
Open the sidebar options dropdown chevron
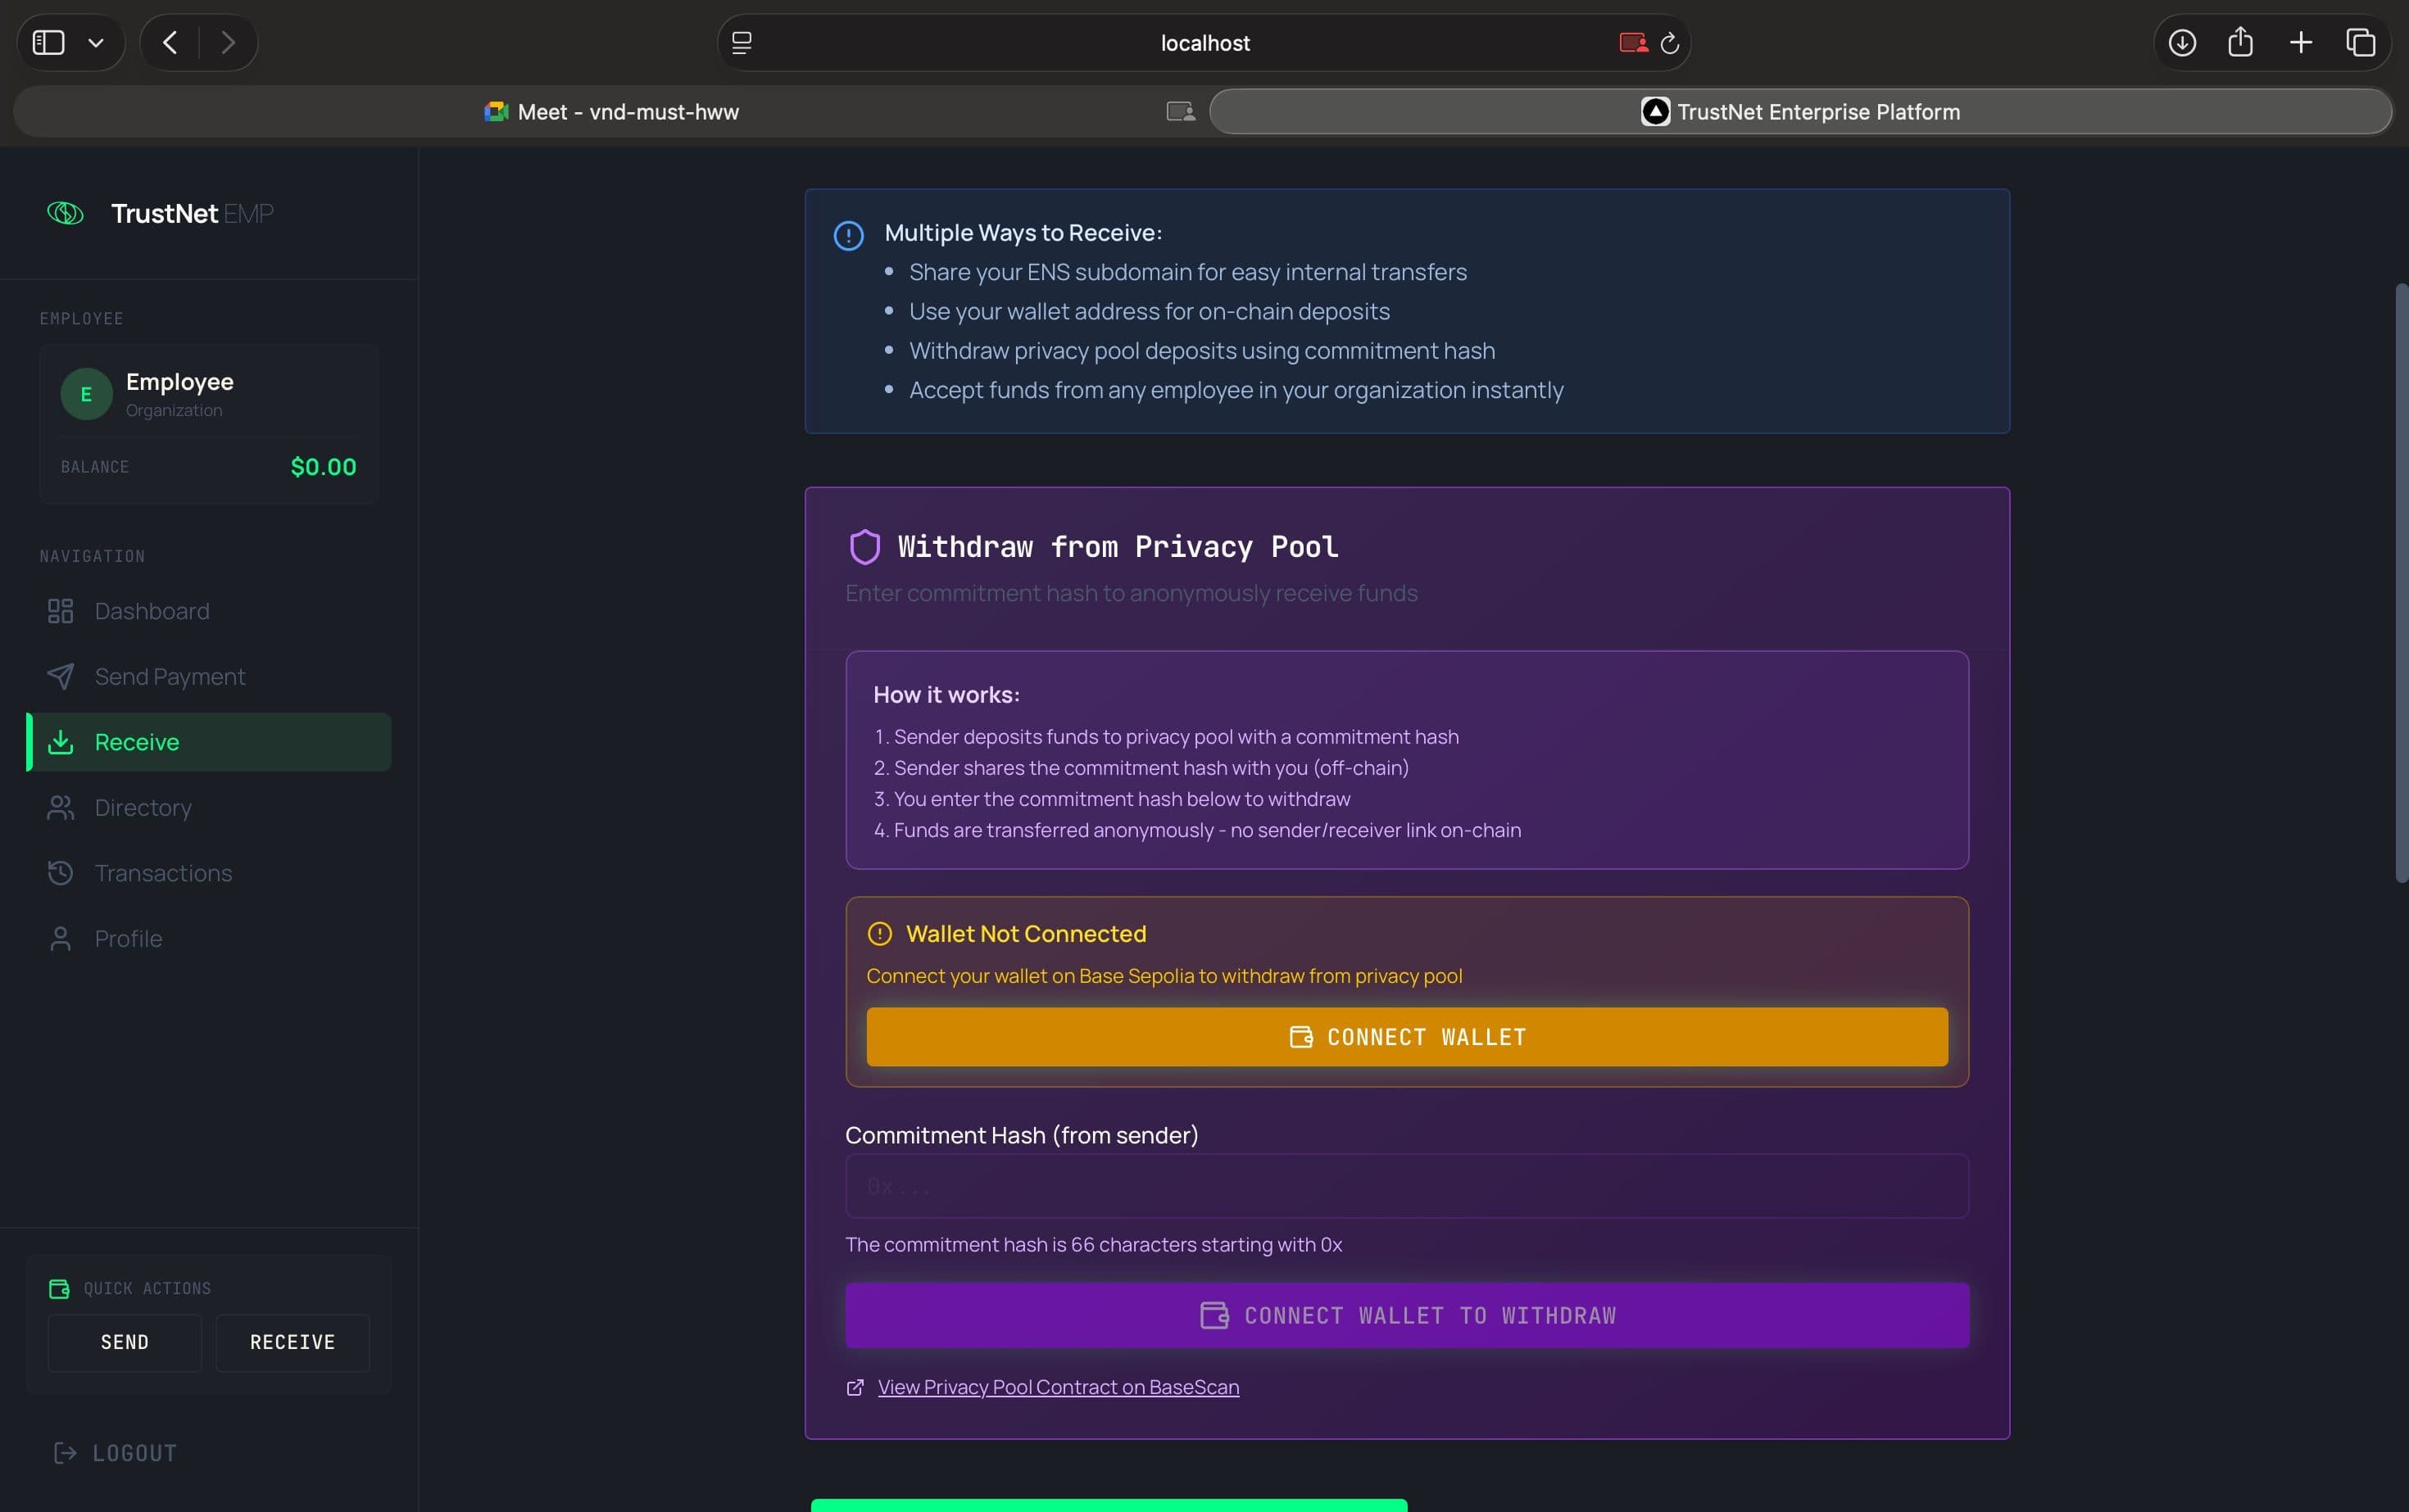tap(96, 42)
